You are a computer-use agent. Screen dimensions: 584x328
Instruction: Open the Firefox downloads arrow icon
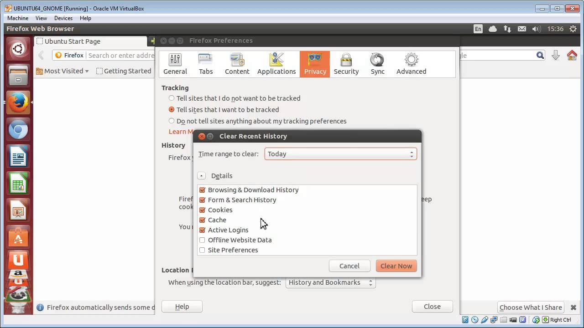[x=556, y=56]
